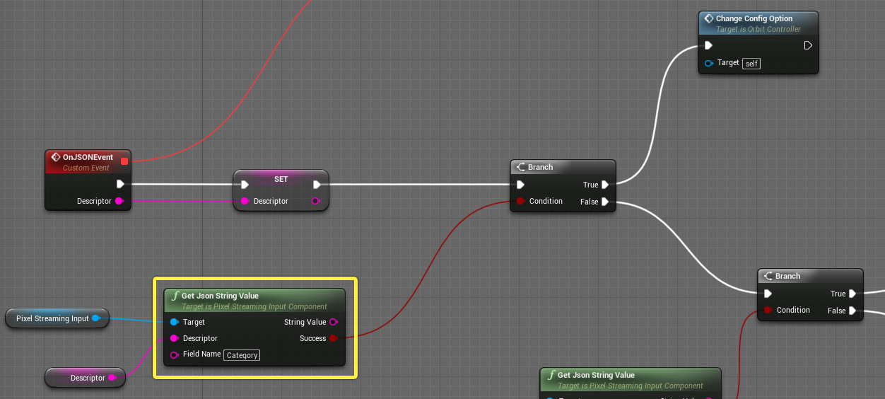Click SET node Descriptor output pin
The width and height of the screenshot is (885, 399).
316,201
